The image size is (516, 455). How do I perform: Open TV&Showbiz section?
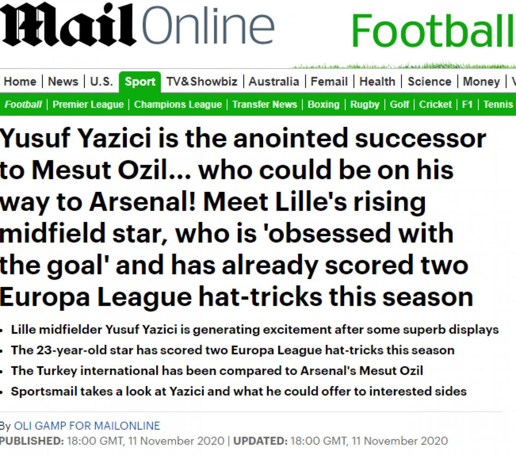pyautogui.click(x=202, y=82)
